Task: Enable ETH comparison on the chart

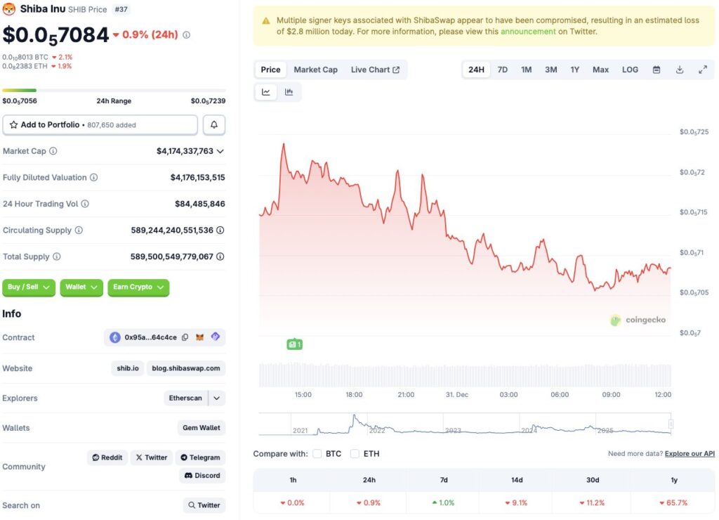Action: point(355,453)
